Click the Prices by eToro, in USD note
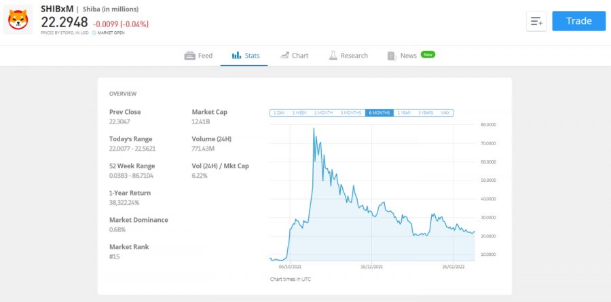Image resolution: width=611 pixels, height=302 pixels. [x=64, y=33]
